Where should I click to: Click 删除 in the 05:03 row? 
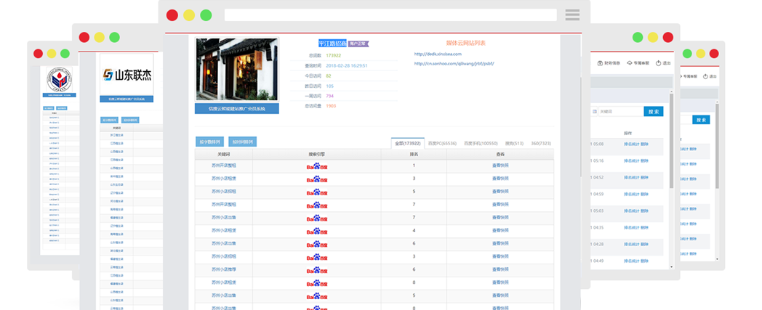644,211
